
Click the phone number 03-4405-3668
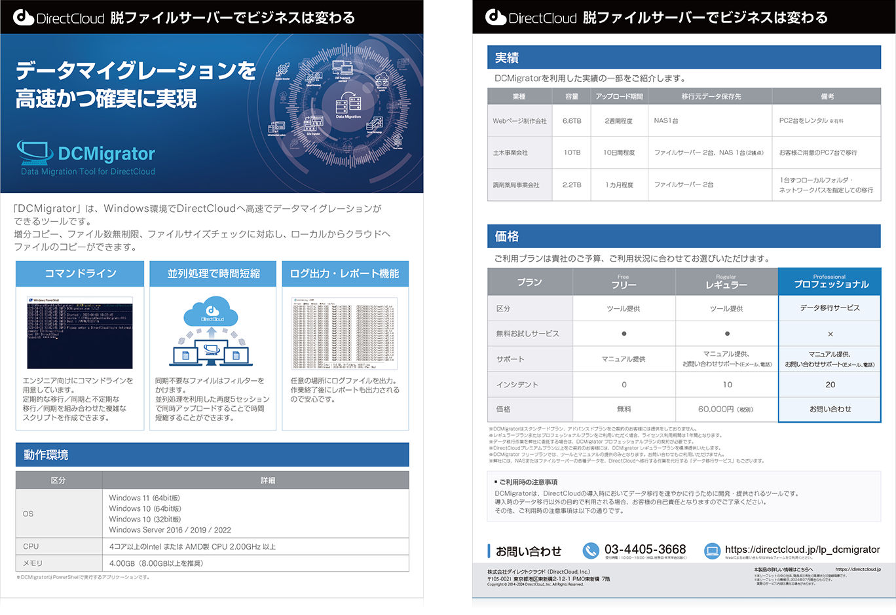(x=645, y=550)
